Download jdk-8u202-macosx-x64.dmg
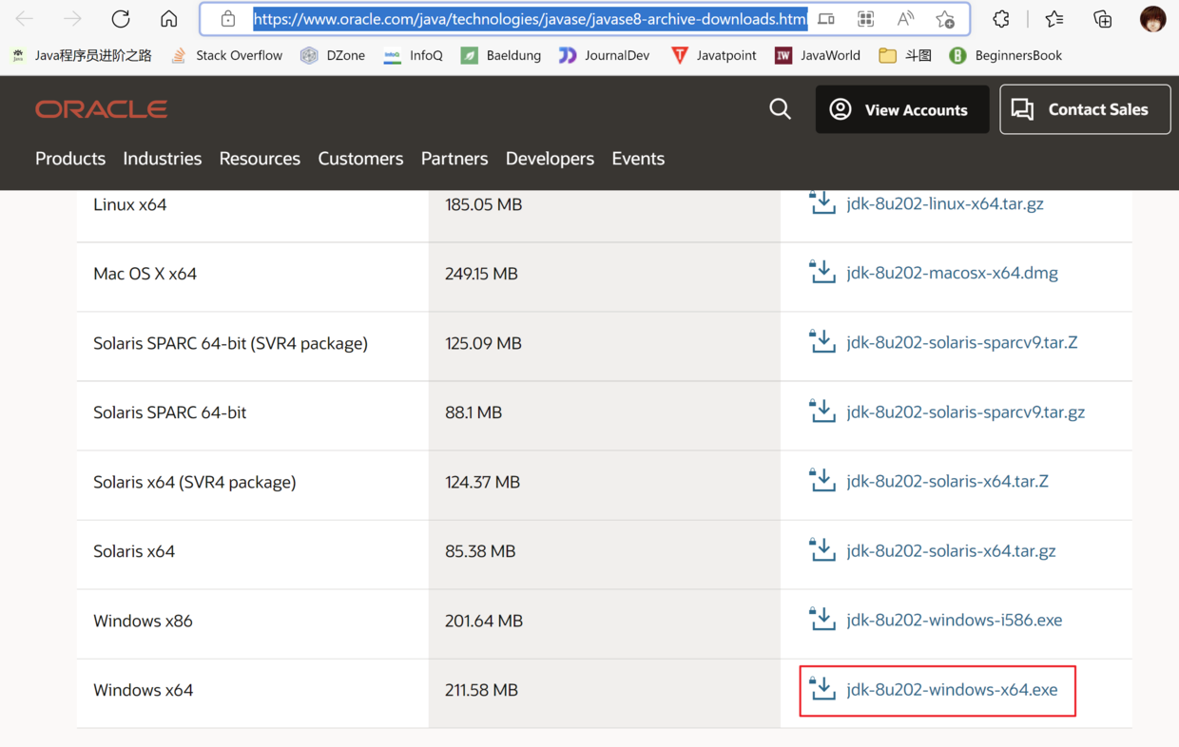This screenshot has width=1179, height=747. pos(951,274)
